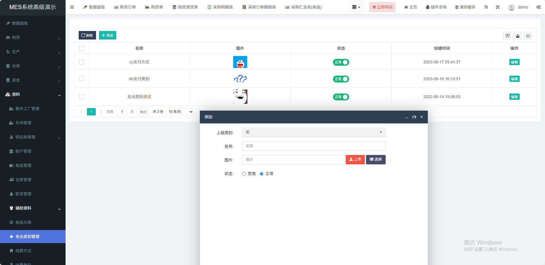Viewport: 545px width, 265px height.
Task: Open the 10 条/页 page size dropdown
Action: [x=180, y=112]
